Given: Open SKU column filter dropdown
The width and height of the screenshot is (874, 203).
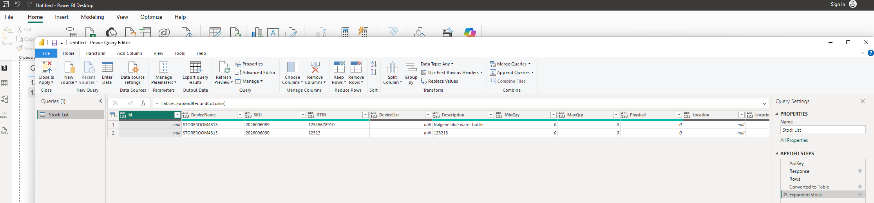Looking at the screenshot, I should point(302,115).
